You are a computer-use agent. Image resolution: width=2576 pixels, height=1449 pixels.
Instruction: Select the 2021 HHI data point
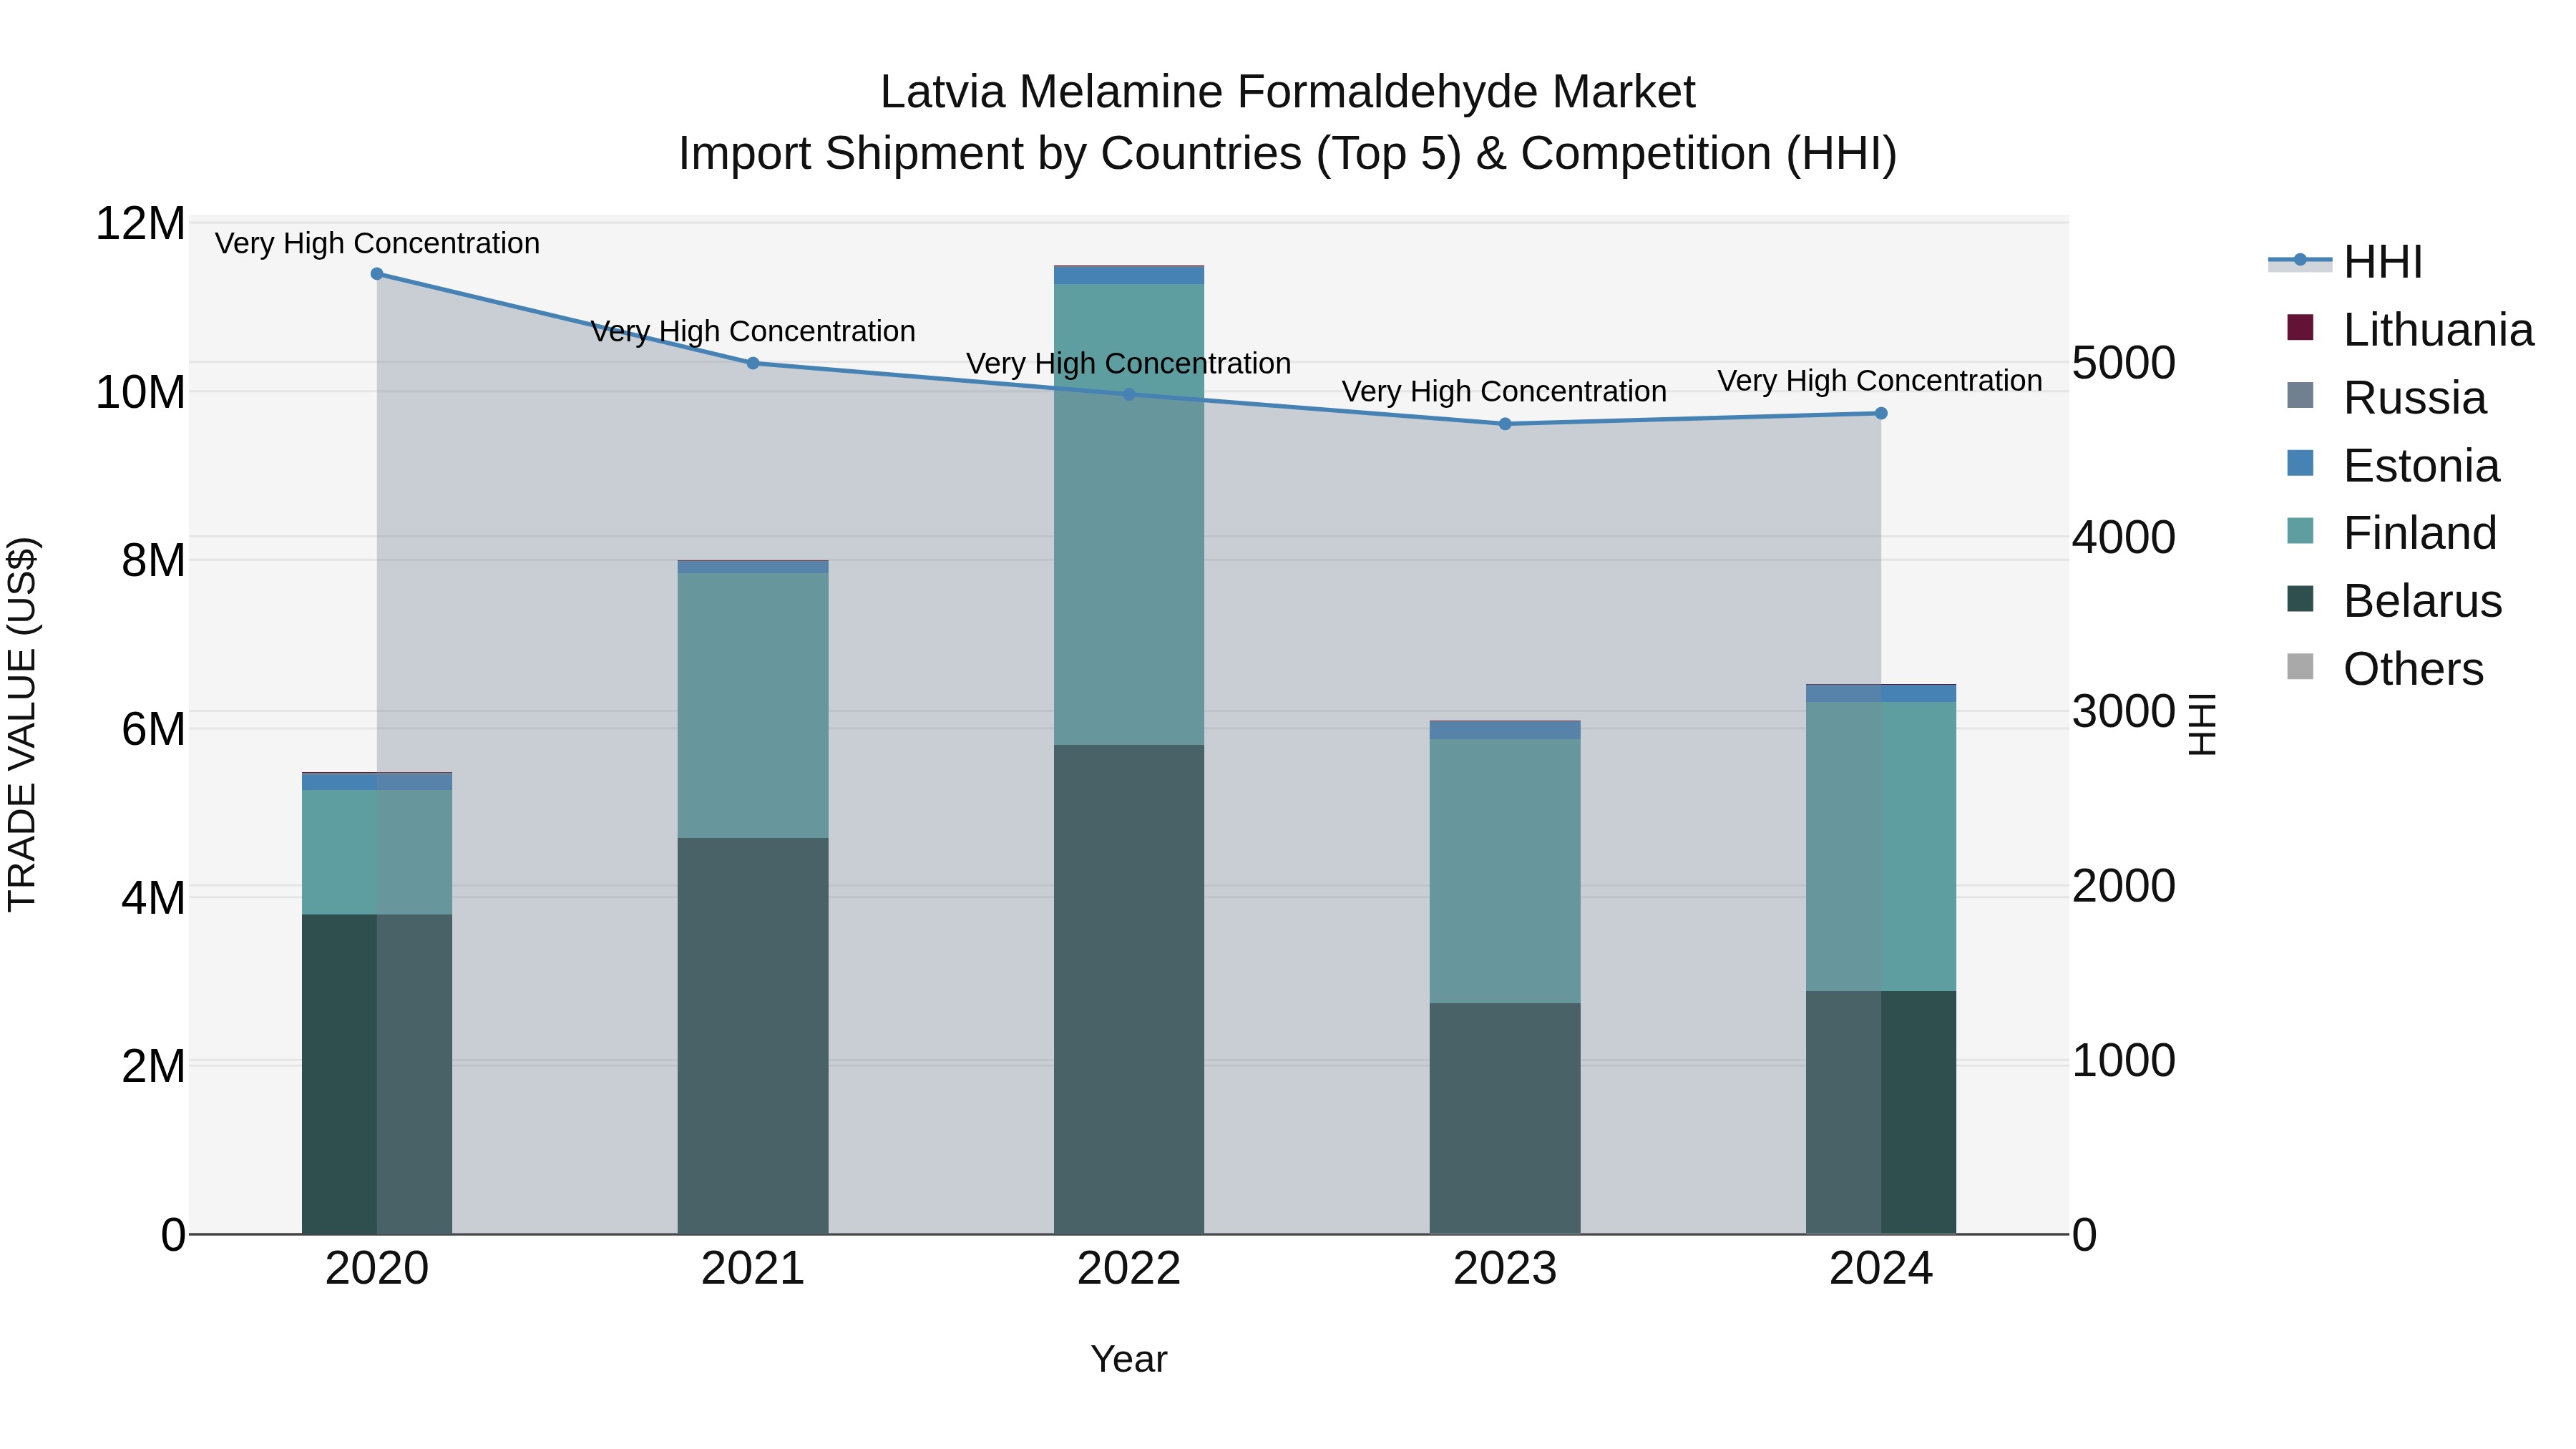tap(753, 363)
